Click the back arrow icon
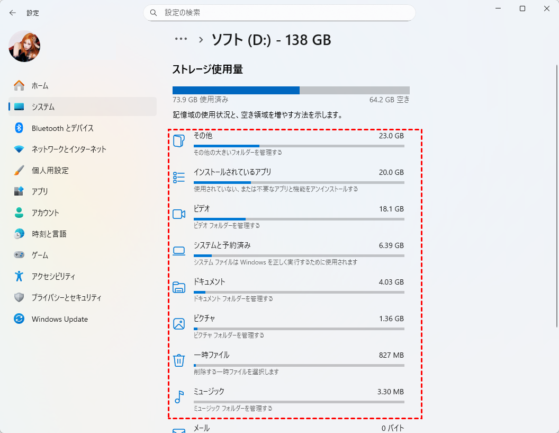This screenshot has height=433, width=559. tap(13, 13)
